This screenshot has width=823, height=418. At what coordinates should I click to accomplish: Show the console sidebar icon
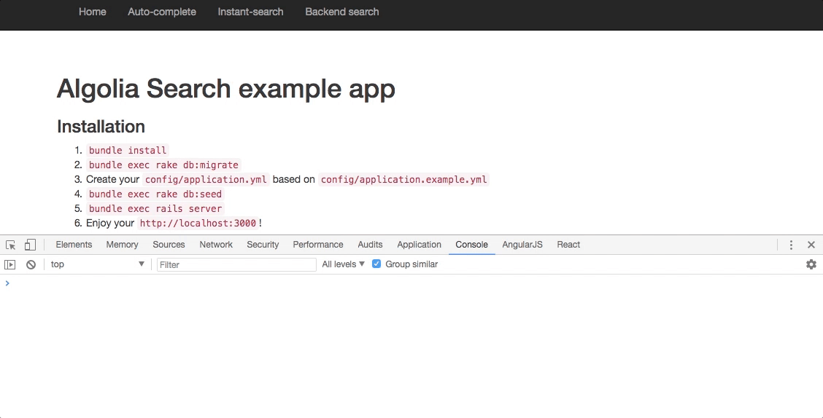point(10,264)
